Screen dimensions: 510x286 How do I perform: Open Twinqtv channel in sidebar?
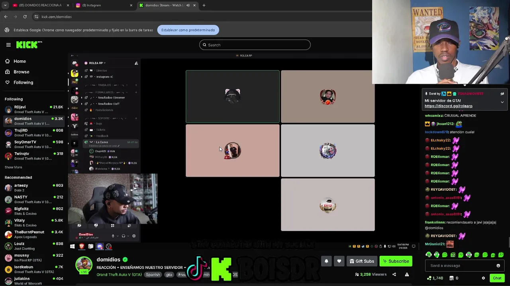coord(34,156)
